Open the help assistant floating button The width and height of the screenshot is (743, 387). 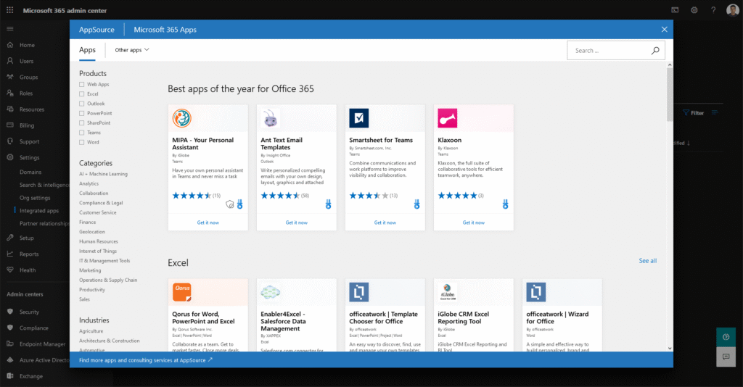tap(726, 337)
